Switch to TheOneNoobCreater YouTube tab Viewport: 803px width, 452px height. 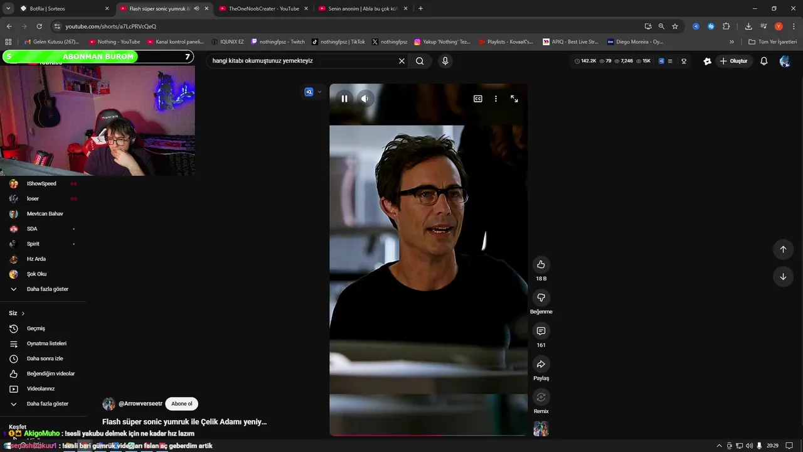(263, 9)
